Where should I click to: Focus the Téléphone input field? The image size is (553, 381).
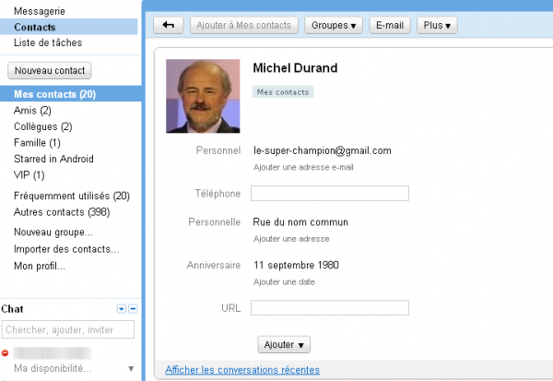(329, 194)
